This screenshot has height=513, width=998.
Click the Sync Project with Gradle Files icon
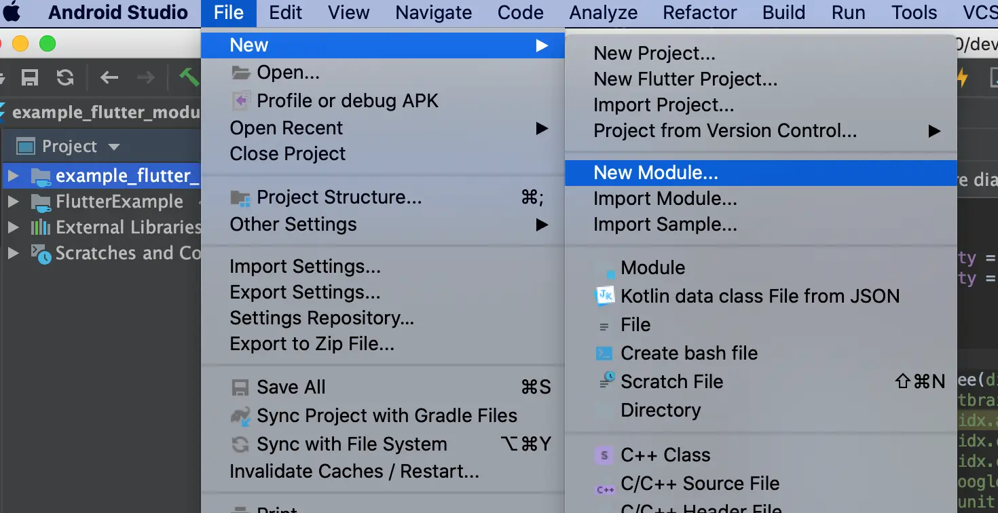click(240, 416)
